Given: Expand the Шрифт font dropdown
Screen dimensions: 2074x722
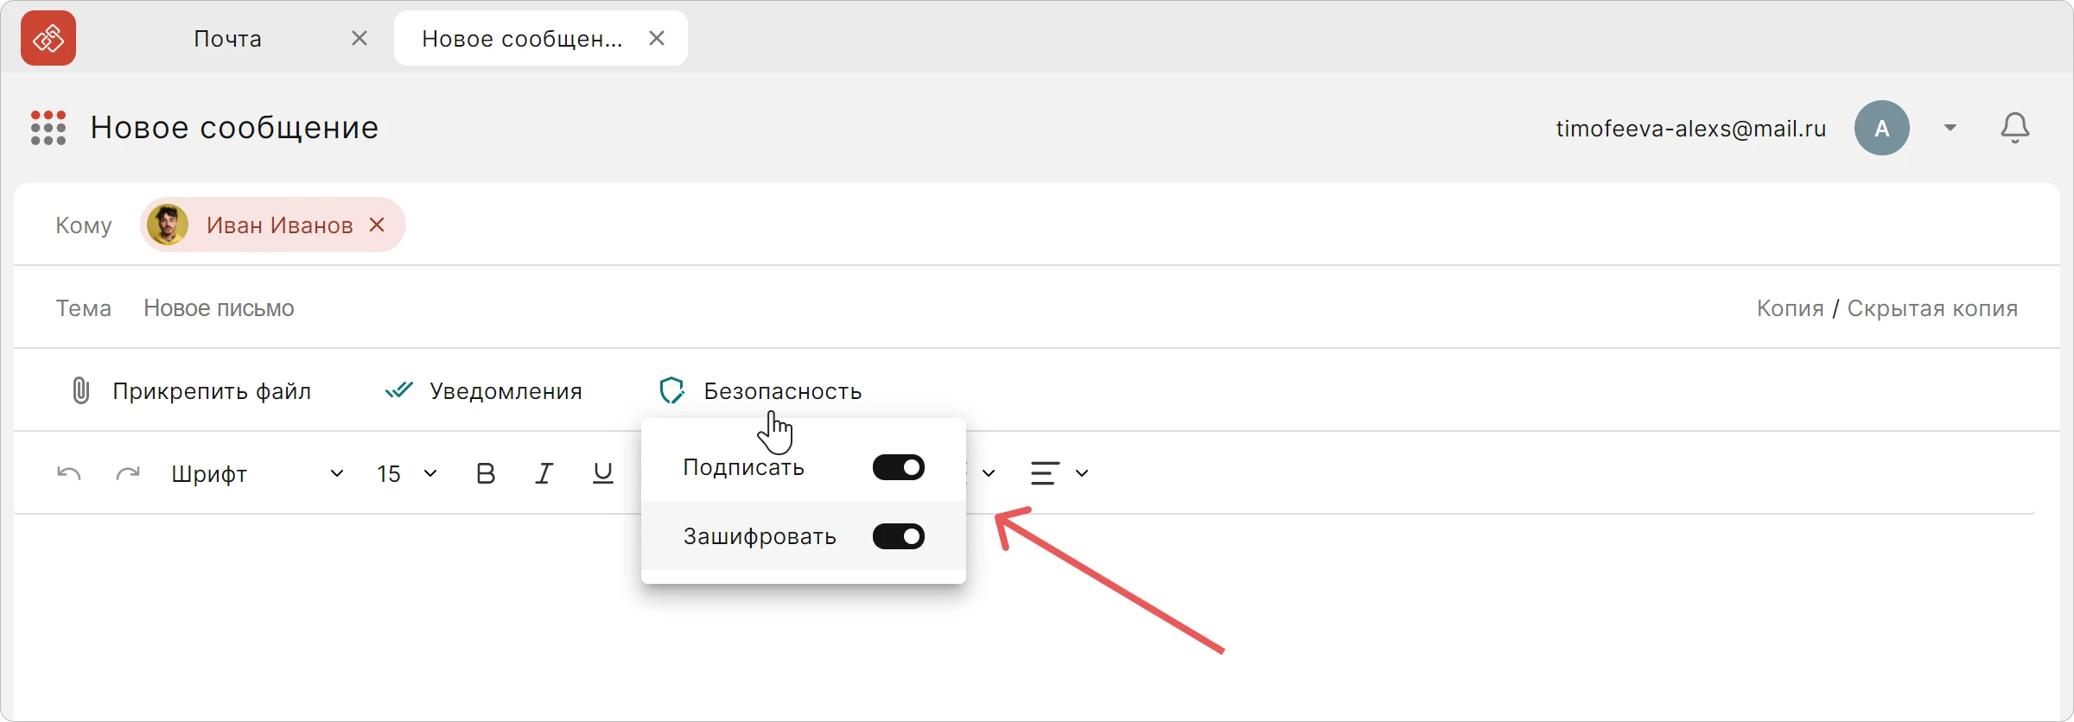Looking at the screenshot, I should click(x=258, y=473).
